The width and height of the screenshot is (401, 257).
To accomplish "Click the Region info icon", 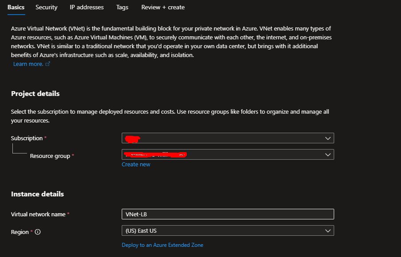I will point(38,232).
